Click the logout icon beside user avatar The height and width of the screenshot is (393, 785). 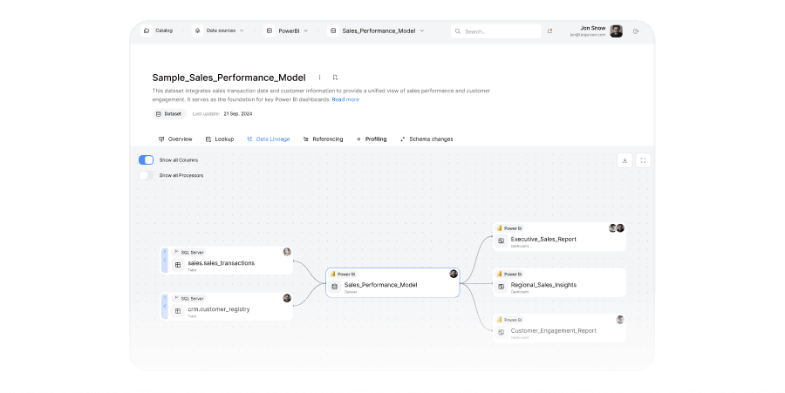point(636,31)
